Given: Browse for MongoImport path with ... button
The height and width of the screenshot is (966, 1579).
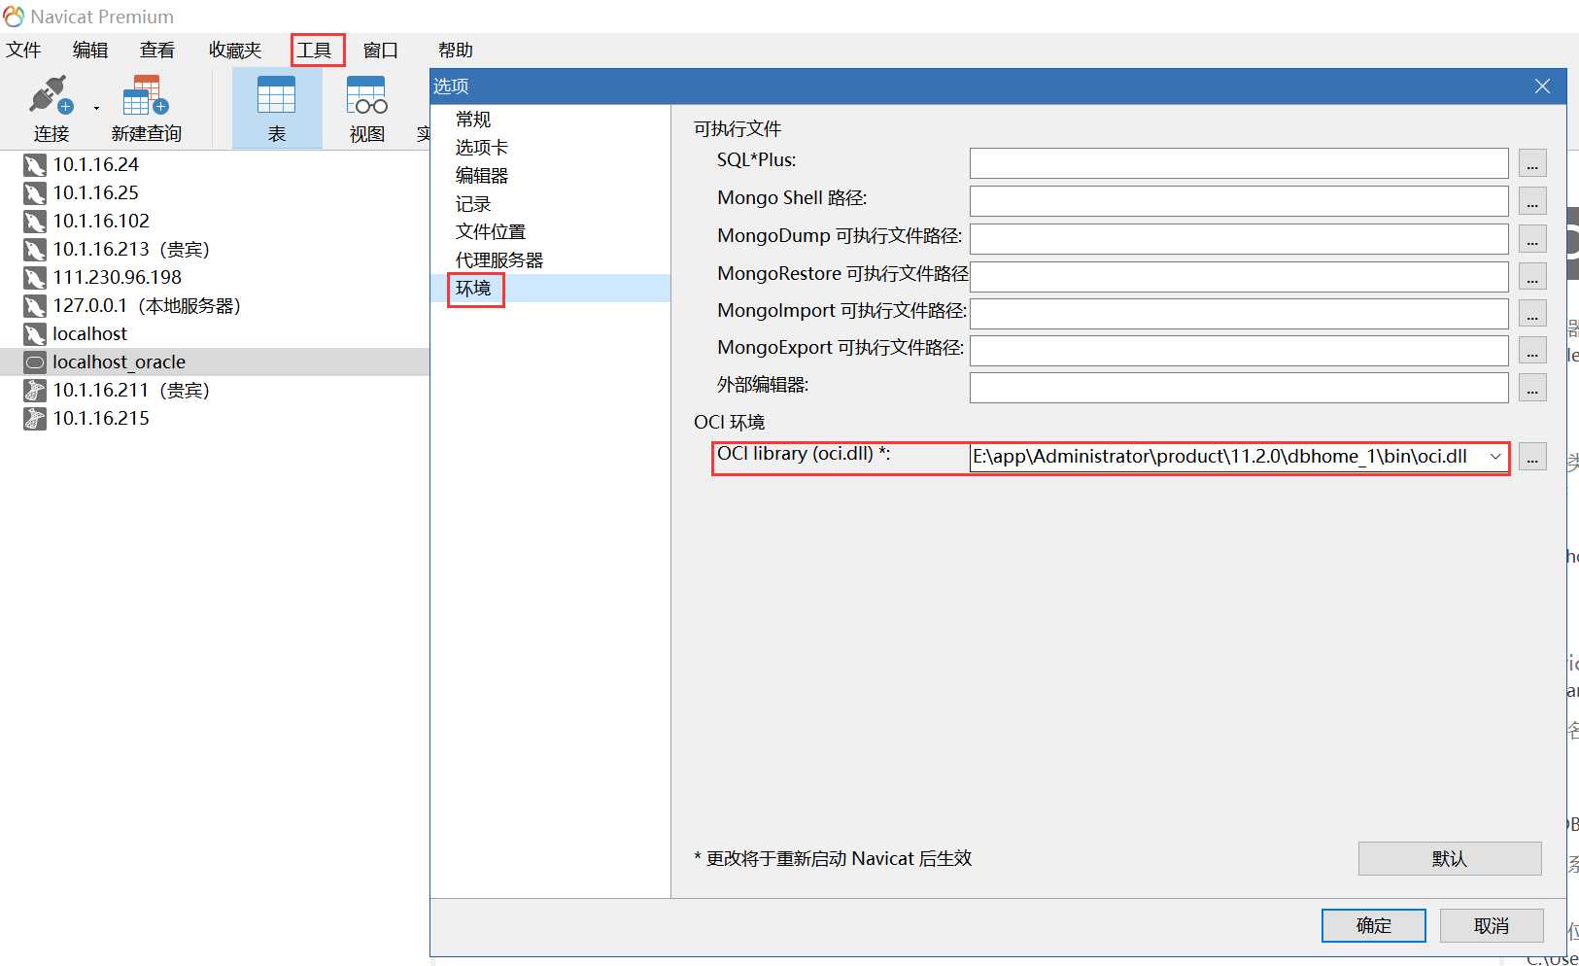Looking at the screenshot, I should point(1532,314).
